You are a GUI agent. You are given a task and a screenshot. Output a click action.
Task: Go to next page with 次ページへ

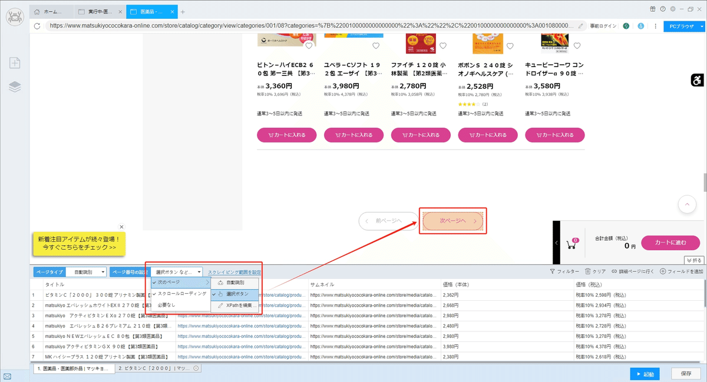(452, 221)
